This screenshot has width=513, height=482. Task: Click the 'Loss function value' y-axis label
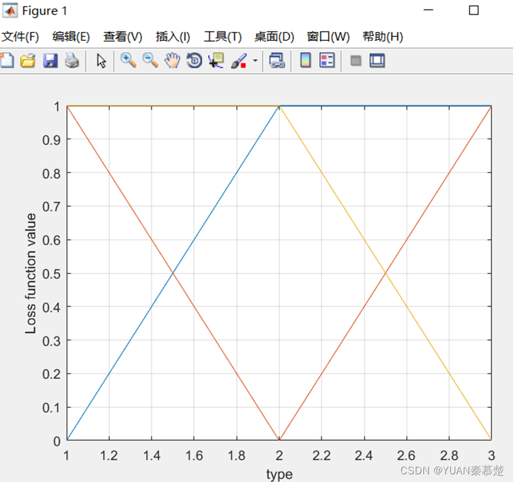[30, 273]
